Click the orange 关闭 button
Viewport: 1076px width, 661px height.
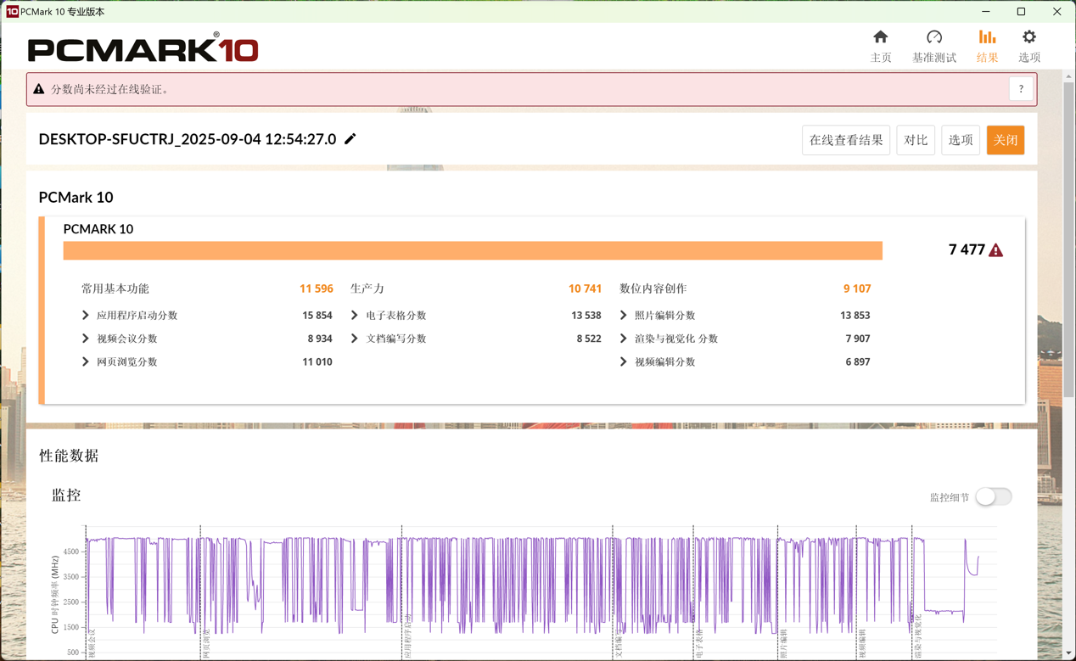point(1005,140)
